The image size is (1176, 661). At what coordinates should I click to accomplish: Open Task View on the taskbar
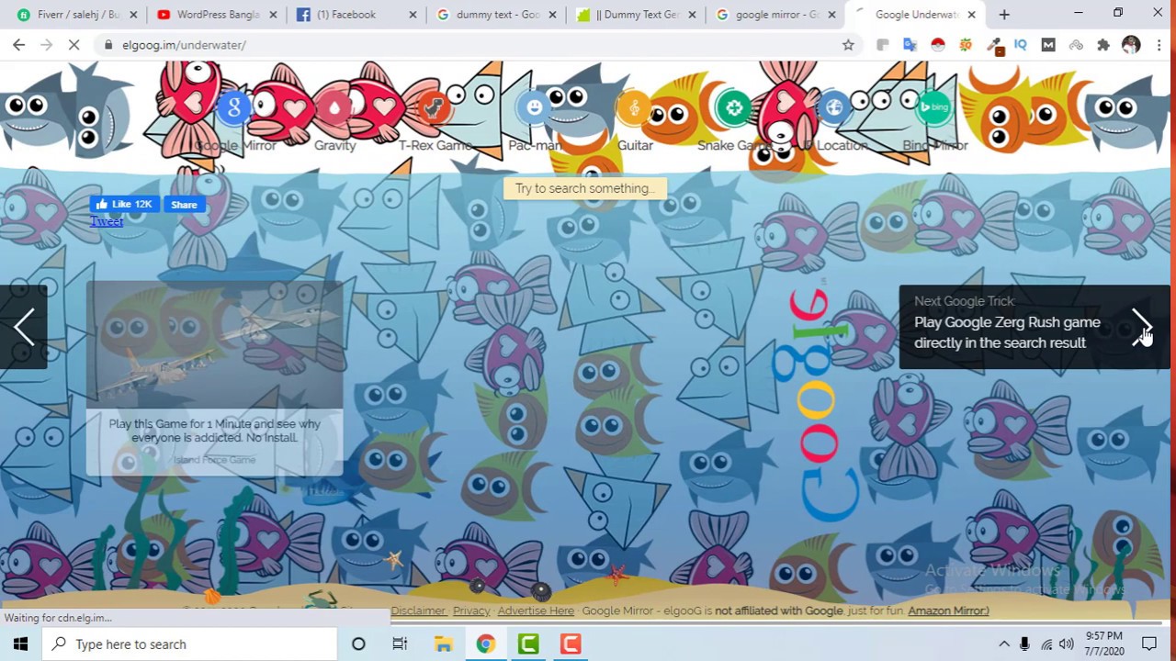pos(400,644)
